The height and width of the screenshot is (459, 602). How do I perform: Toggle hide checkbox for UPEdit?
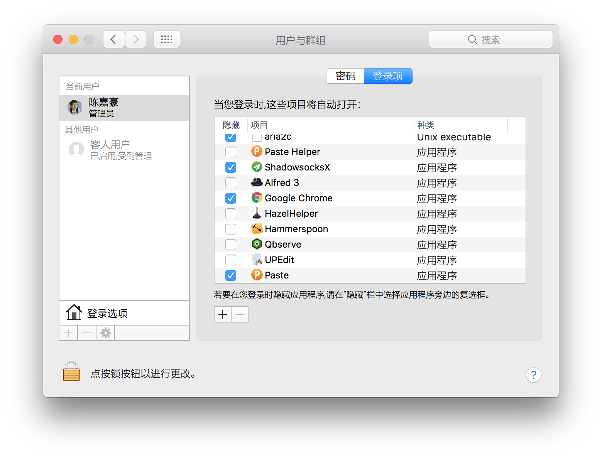coord(230,260)
